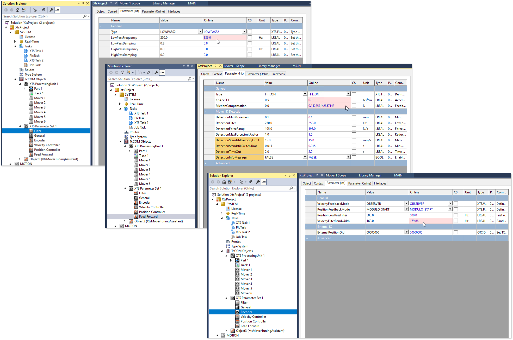The height and width of the screenshot is (340, 513).
Task: Open Context tab in middle window
Action: click(x=217, y=74)
